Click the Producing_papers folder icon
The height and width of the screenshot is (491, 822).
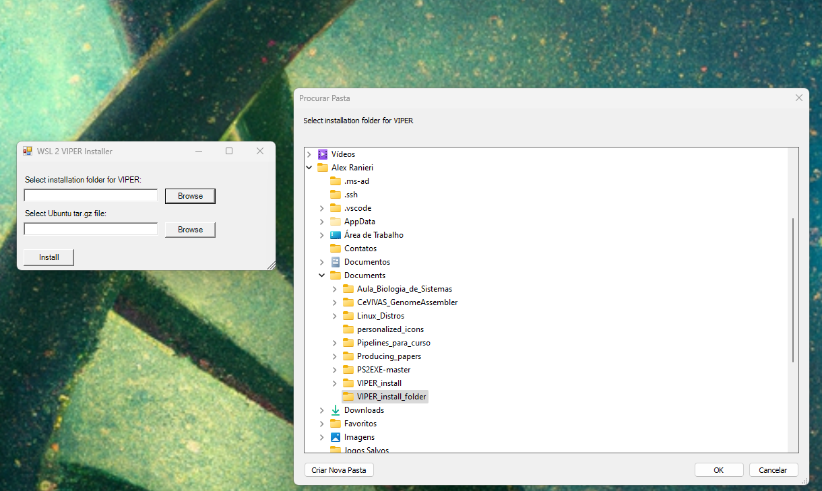pyautogui.click(x=348, y=356)
